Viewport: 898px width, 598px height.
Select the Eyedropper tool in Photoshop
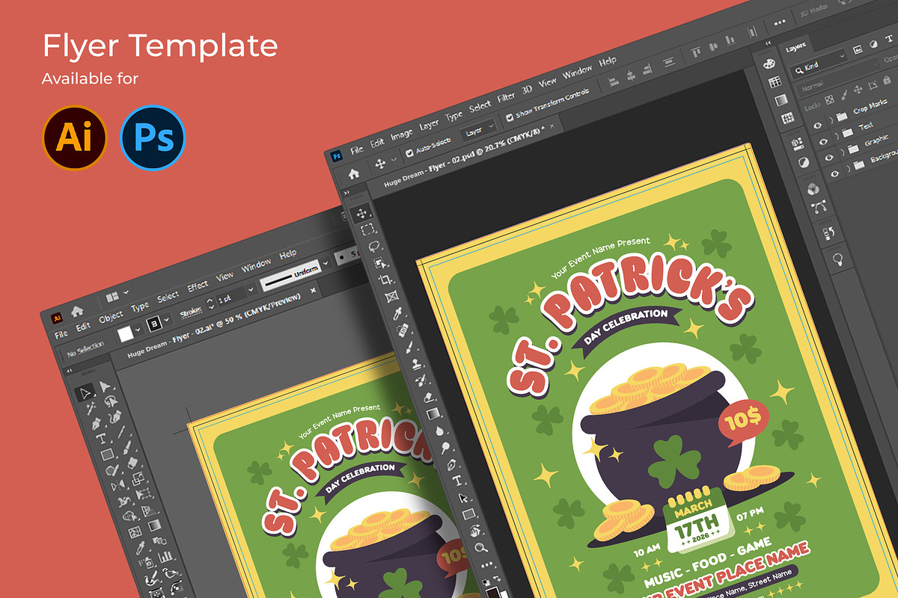[x=397, y=313]
